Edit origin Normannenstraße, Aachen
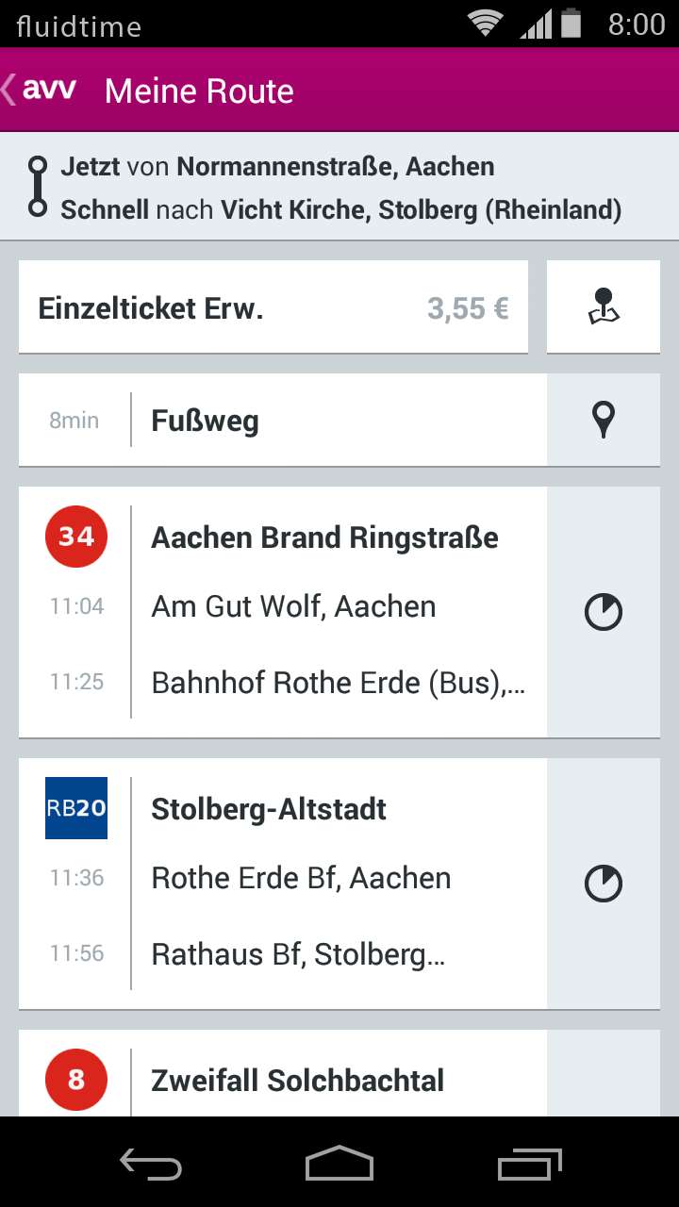 336,167
